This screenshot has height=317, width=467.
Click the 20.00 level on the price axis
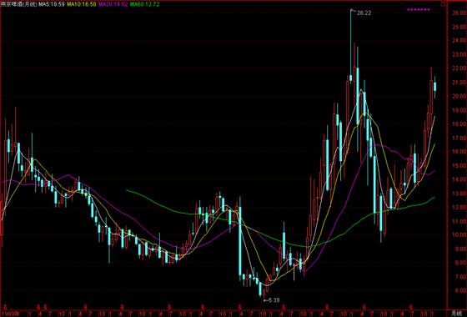(x=459, y=96)
